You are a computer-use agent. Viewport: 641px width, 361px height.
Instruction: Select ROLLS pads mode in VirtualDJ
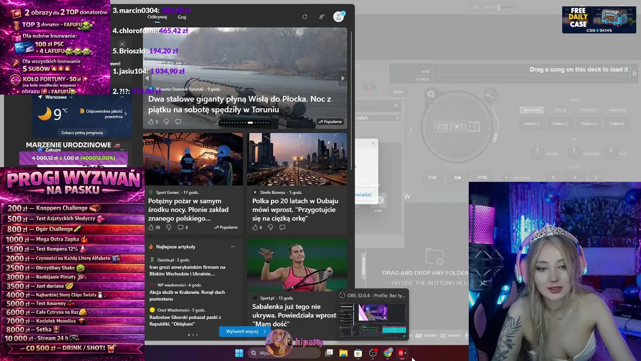point(560,110)
